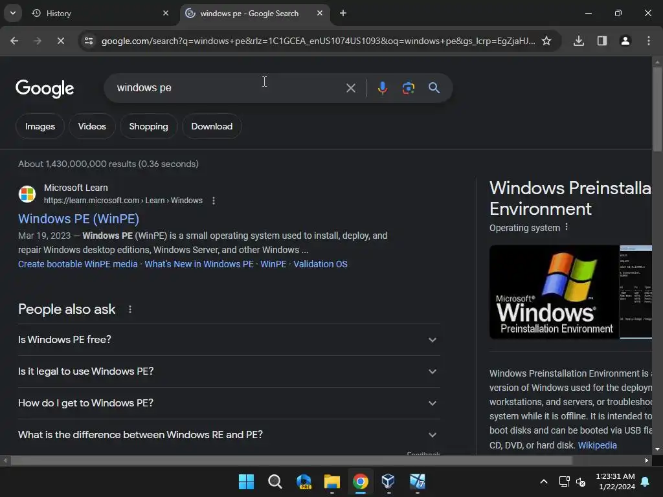
Task: Filter results by Videos
Action: (x=92, y=126)
